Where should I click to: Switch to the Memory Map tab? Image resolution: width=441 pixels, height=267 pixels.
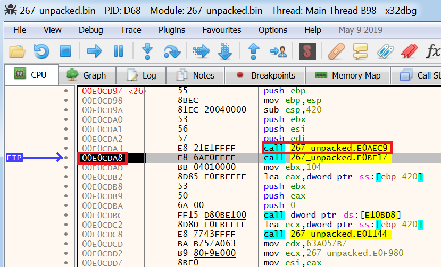[x=348, y=75]
